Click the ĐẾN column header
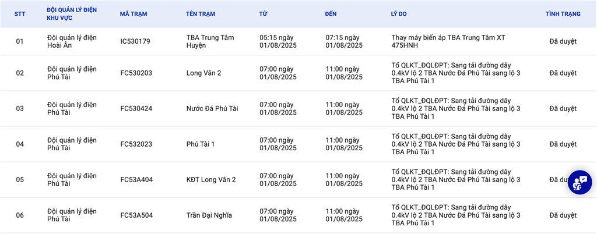Image resolution: width=597 pixels, height=234 pixels. tap(331, 14)
